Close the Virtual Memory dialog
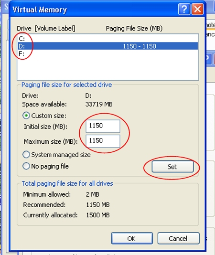 point(198,10)
